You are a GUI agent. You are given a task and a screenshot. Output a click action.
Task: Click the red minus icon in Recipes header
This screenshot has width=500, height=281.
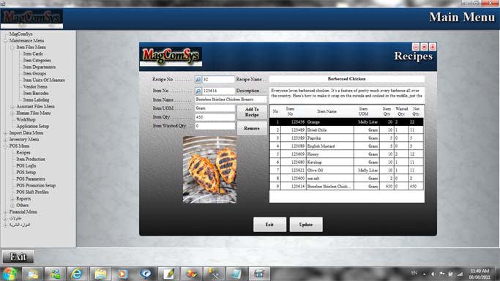[416, 47]
